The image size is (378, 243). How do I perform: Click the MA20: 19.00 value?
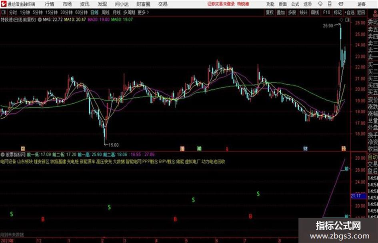point(98,20)
